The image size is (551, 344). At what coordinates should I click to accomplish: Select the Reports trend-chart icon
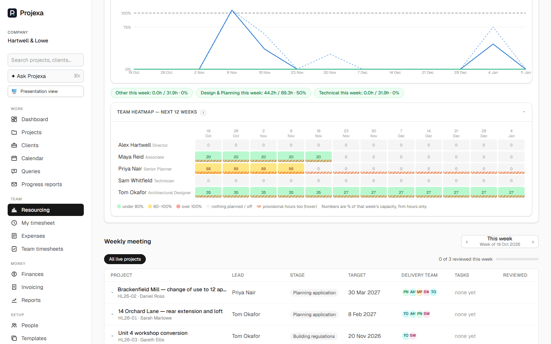coord(14,300)
